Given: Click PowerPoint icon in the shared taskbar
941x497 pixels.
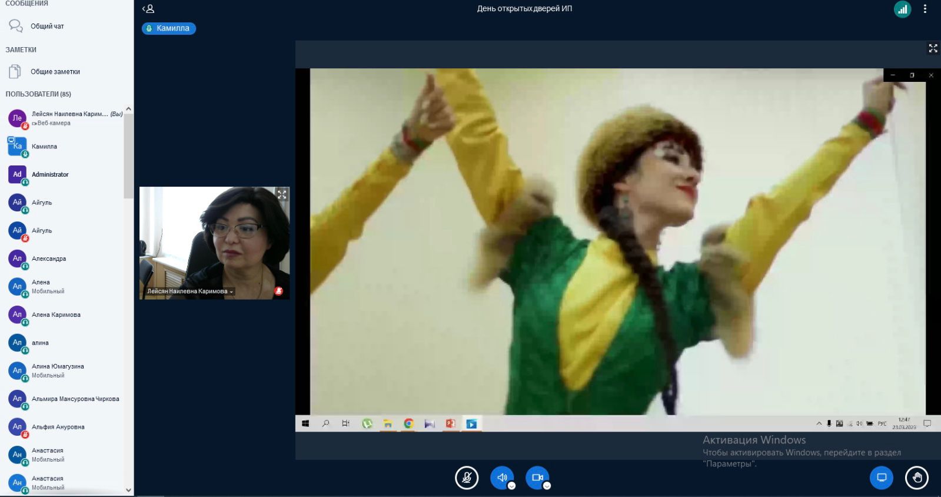Looking at the screenshot, I should coord(450,423).
